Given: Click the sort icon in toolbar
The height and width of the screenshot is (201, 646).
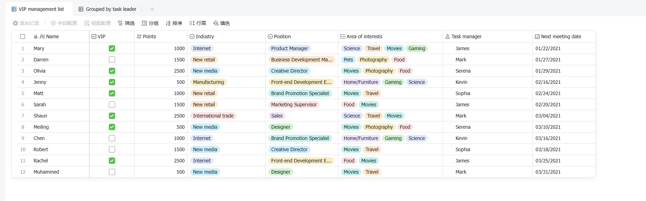Looking at the screenshot, I should click(168, 23).
